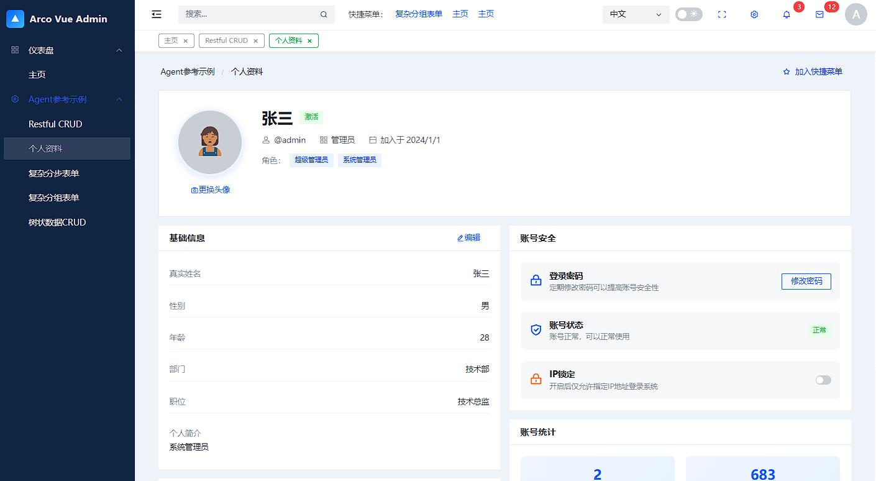Collapse the 仪表盘 menu section
The height and width of the screenshot is (481, 876).
point(66,50)
